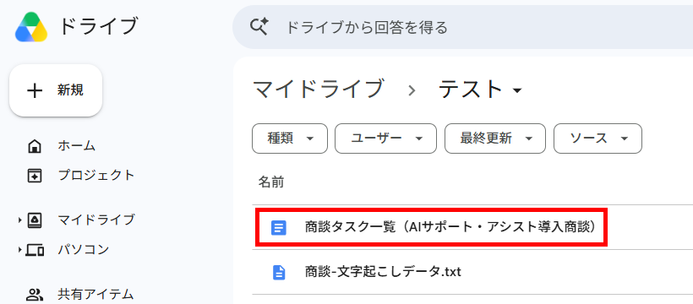Click the マイドライブ drive icon in sidebar
Screen dimensions: 693x304
pyautogui.click(x=35, y=220)
